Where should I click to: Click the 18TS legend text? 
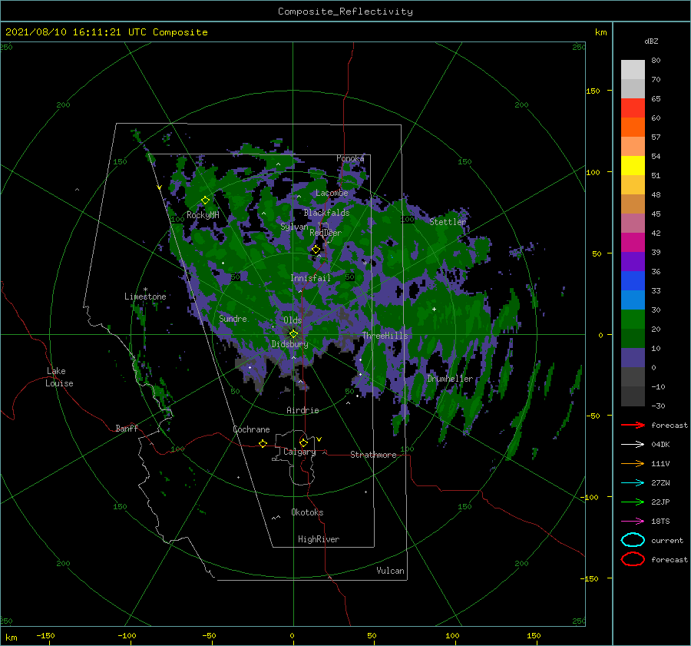point(660,522)
